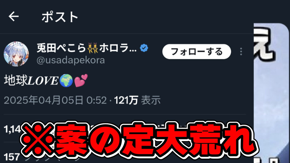Open the three-dot more options menu

[x=241, y=52]
